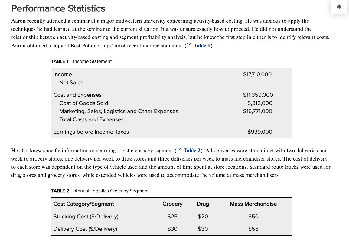Viewport: 349px width, 241px height.
Task: Click the Drug column header
Action: click(x=203, y=204)
